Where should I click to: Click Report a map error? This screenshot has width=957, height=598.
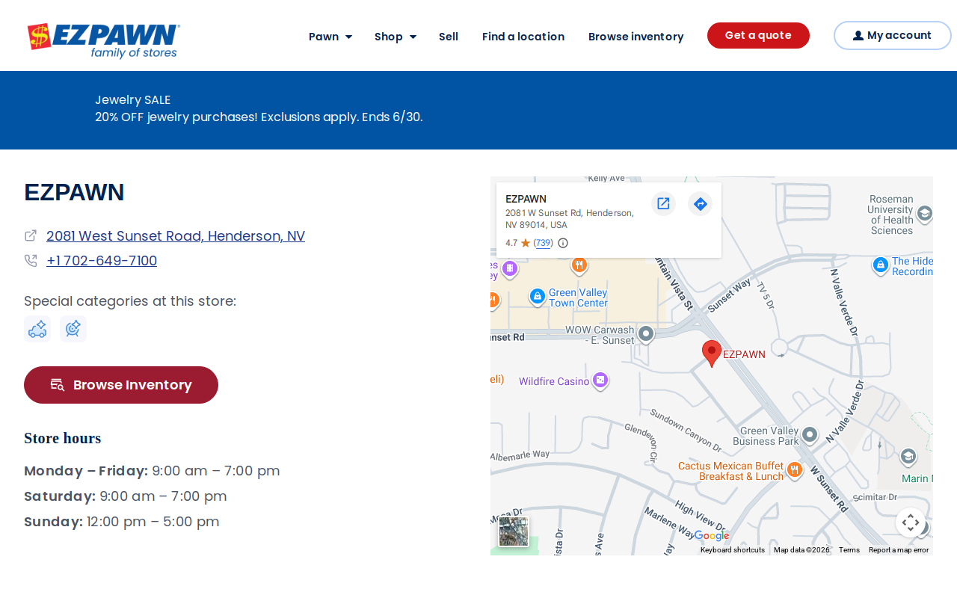click(x=899, y=550)
